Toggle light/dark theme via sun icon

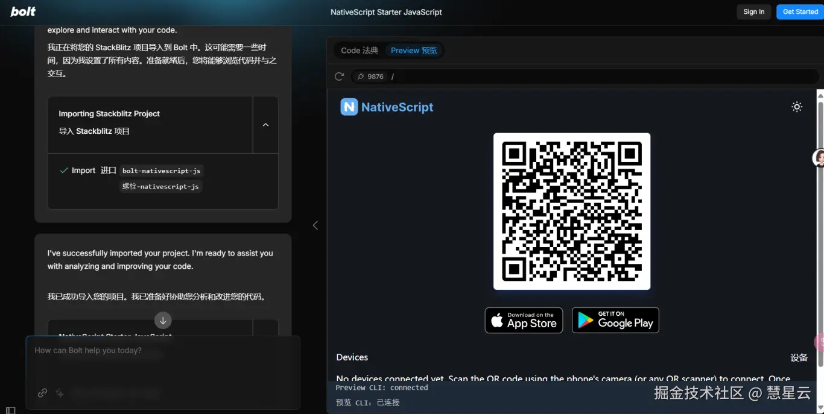(x=797, y=107)
